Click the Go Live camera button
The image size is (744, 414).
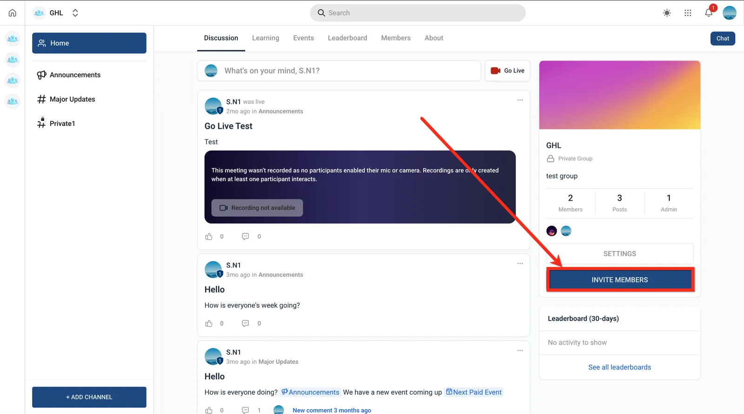tap(507, 71)
